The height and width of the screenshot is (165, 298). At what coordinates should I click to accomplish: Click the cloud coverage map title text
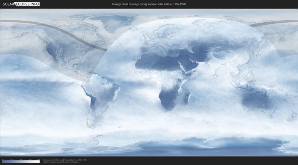click(149, 4)
